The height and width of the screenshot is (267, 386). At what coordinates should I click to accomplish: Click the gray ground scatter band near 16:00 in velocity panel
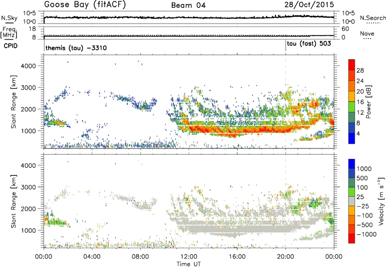[237, 228]
